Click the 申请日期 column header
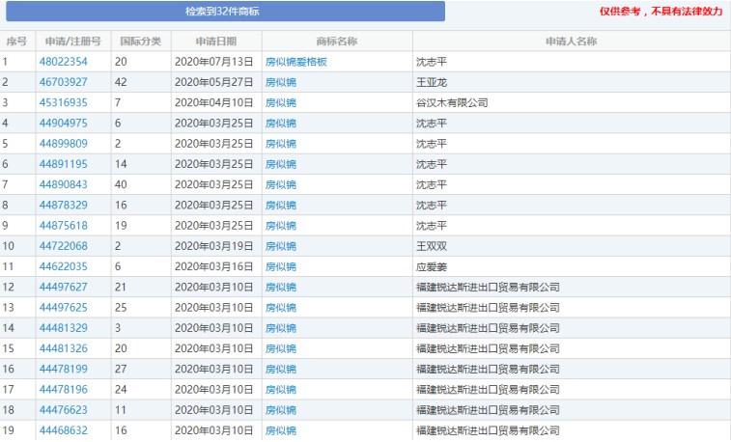Image resolution: width=731 pixels, height=442 pixels. click(x=215, y=41)
